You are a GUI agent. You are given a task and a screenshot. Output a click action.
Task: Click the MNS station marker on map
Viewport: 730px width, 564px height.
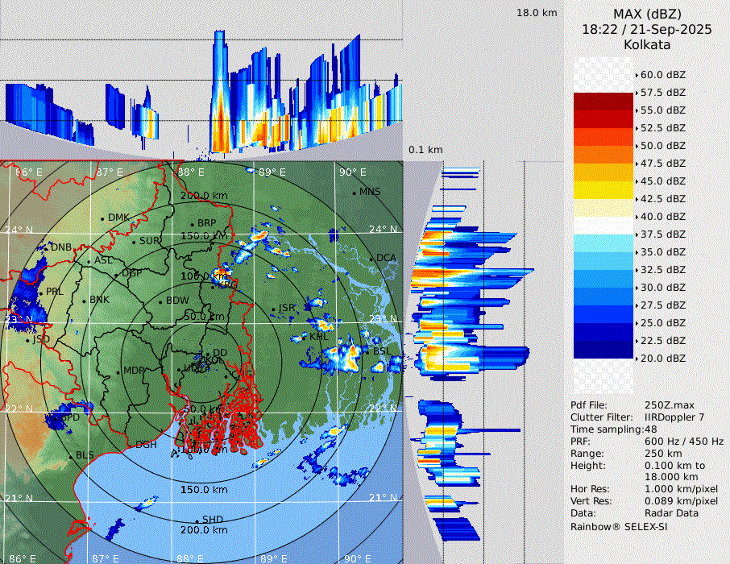pyautogui.click(x=355, y=193)
